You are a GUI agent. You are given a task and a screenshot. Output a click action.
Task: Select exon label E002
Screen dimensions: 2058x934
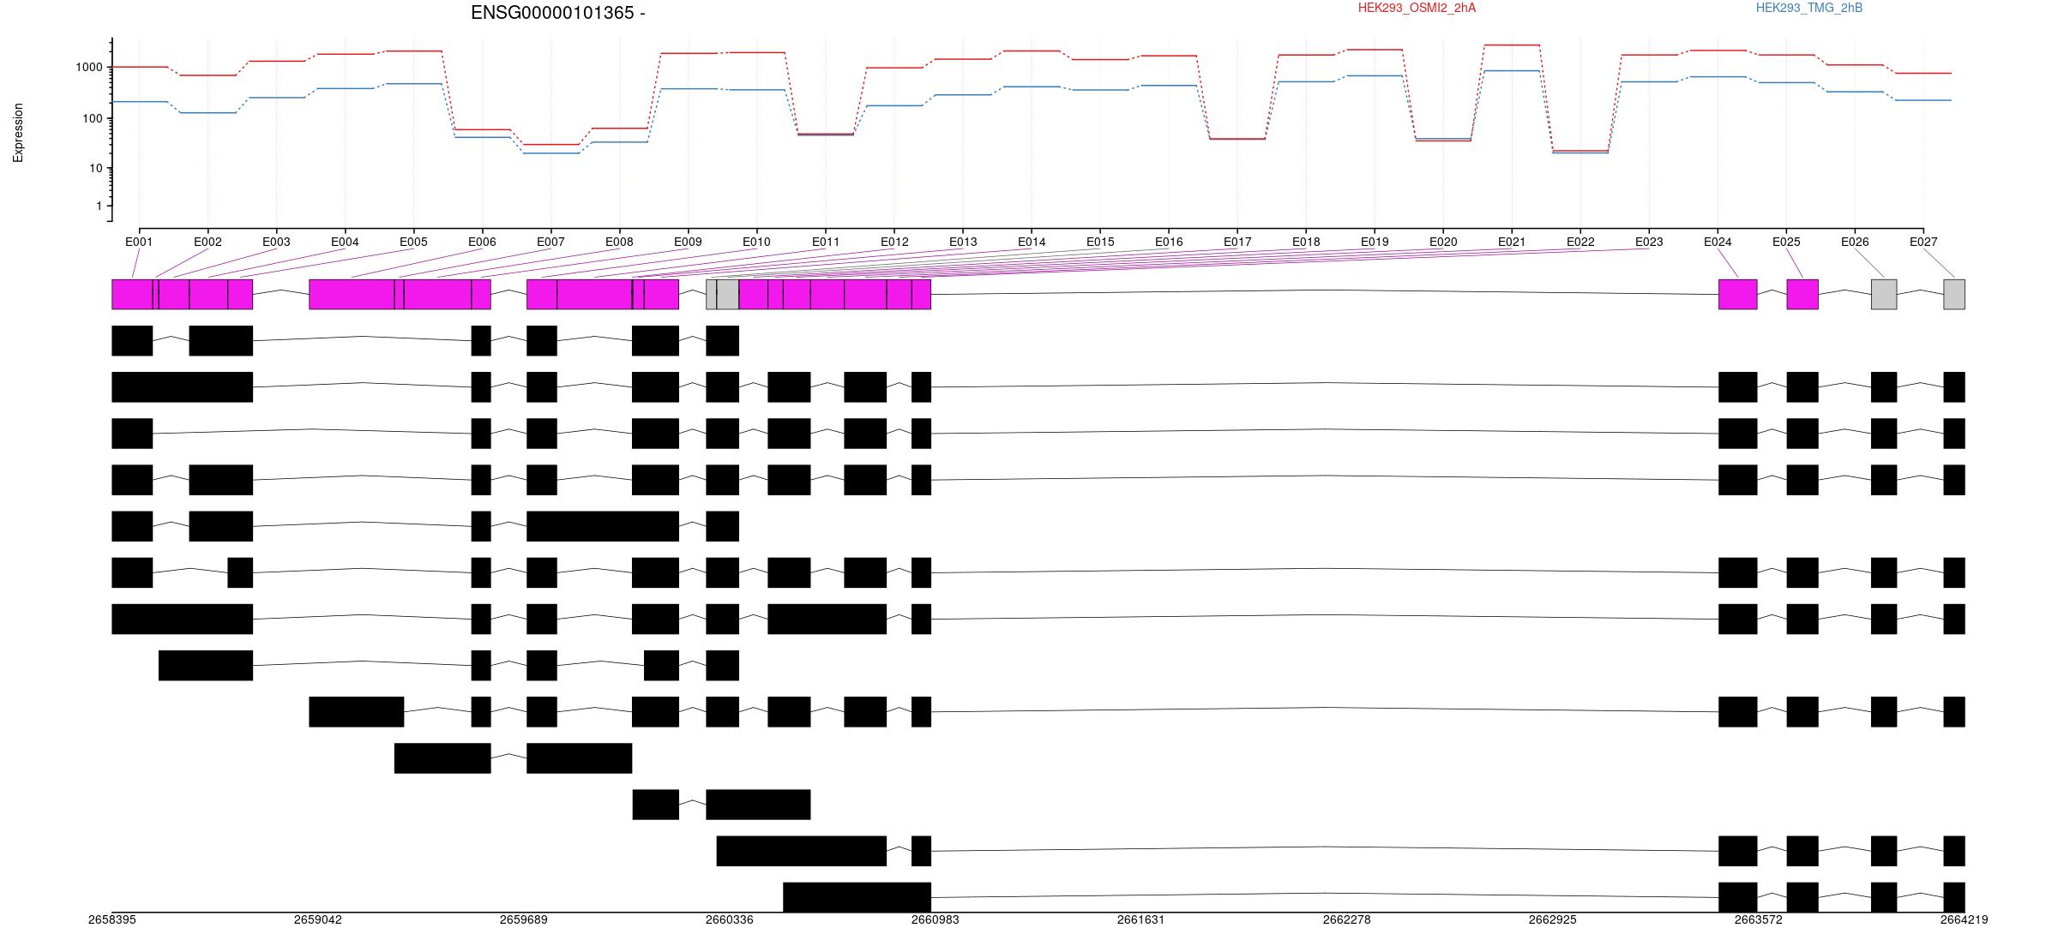(208, 242)
